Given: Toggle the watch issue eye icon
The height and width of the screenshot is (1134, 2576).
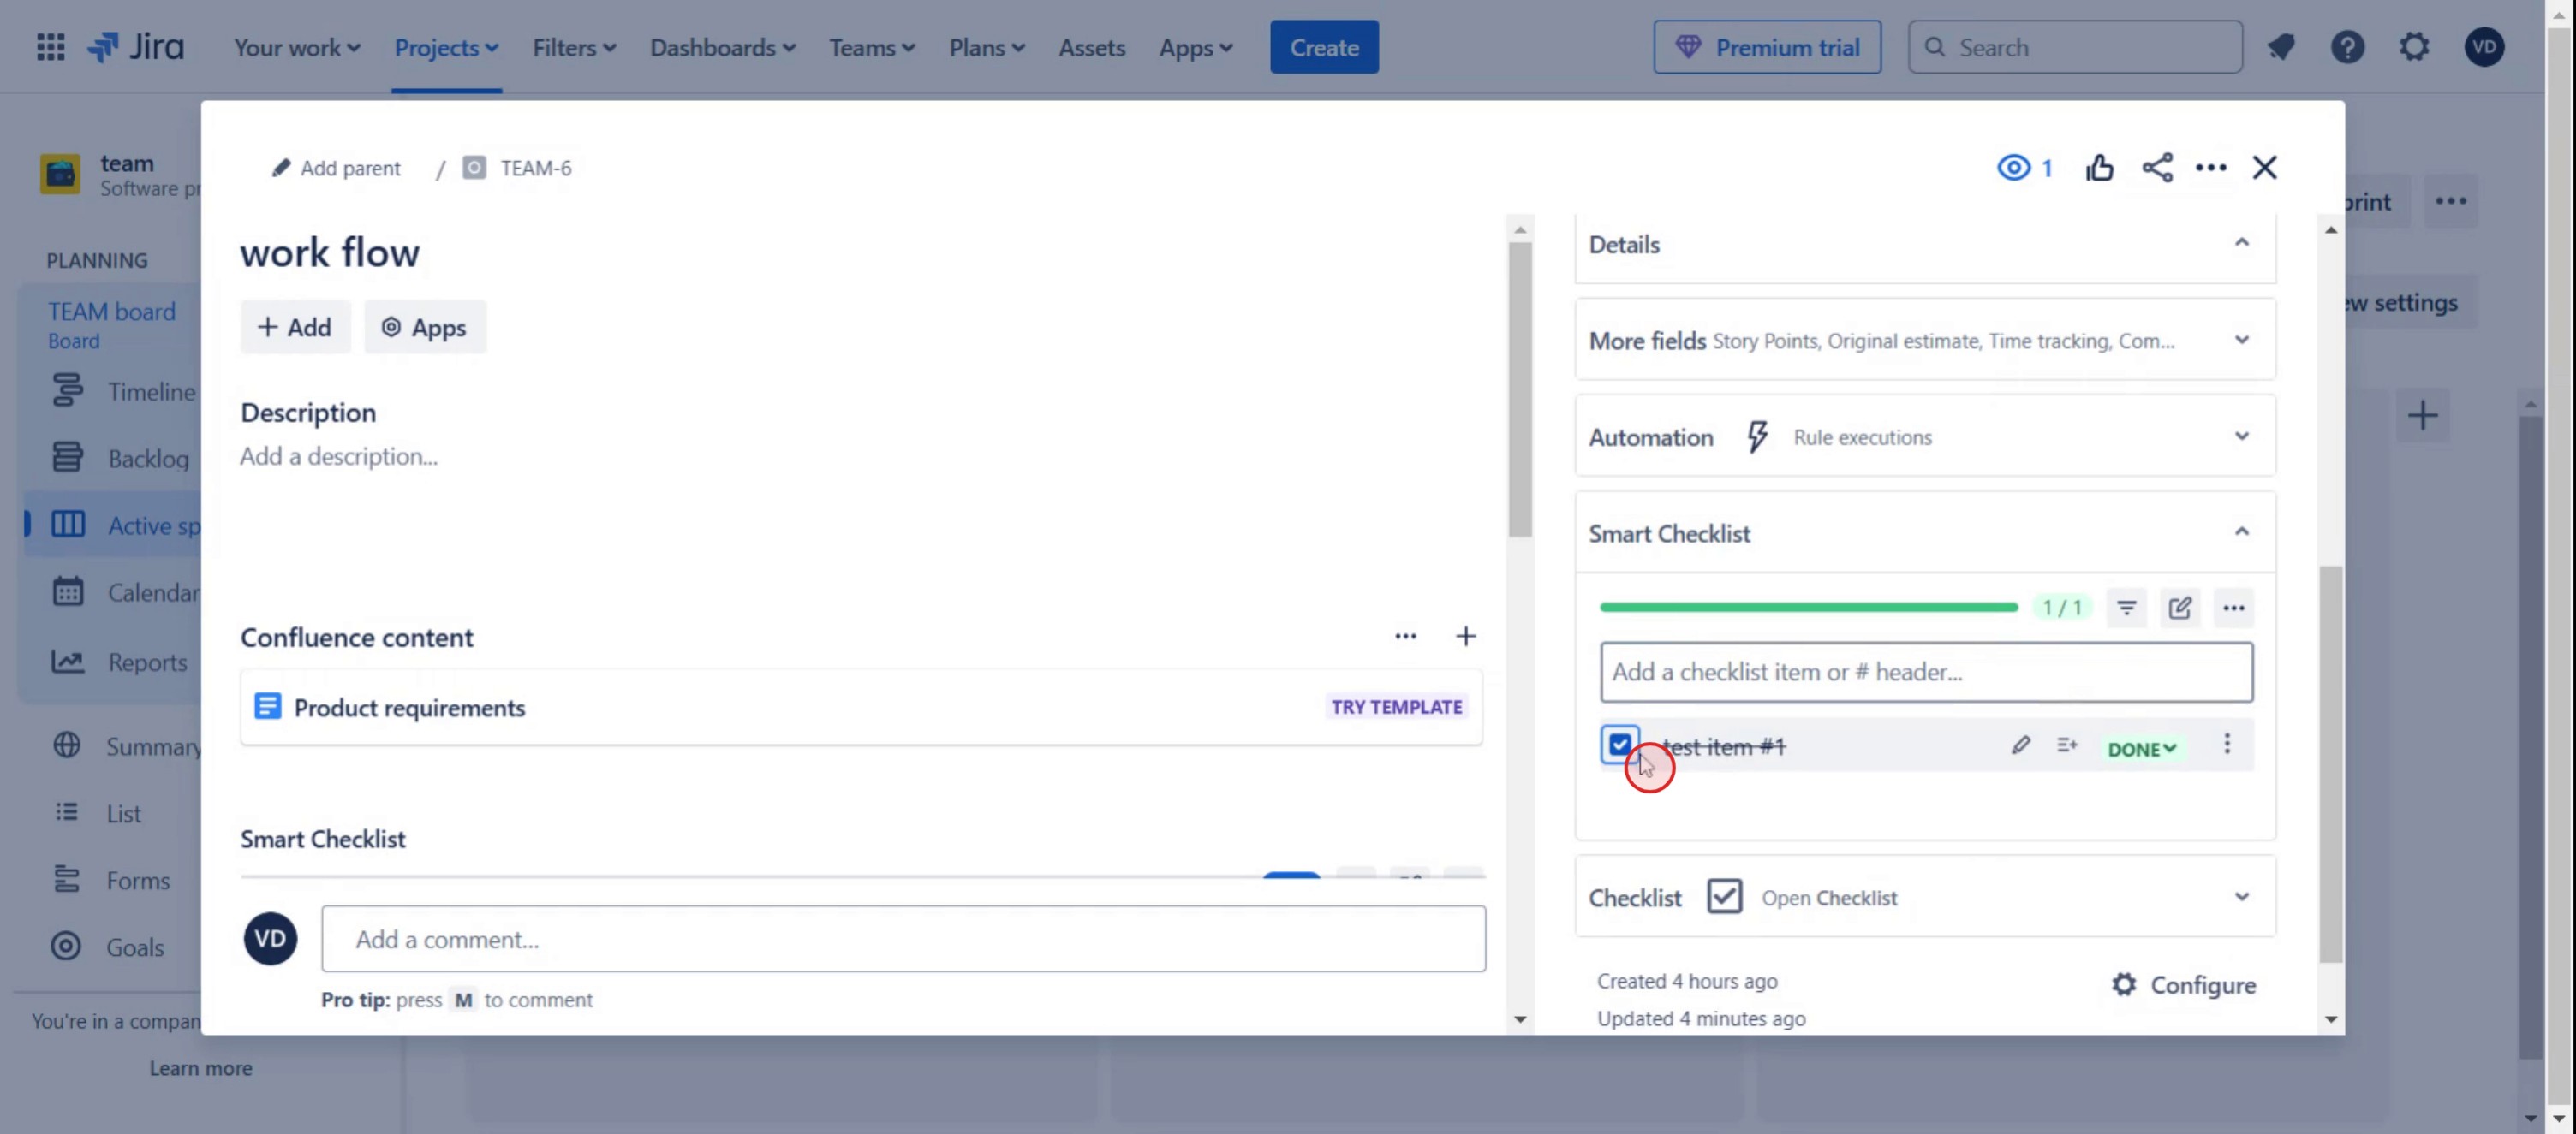Looking at the screenshot, I should click(x=2013, y=168).
